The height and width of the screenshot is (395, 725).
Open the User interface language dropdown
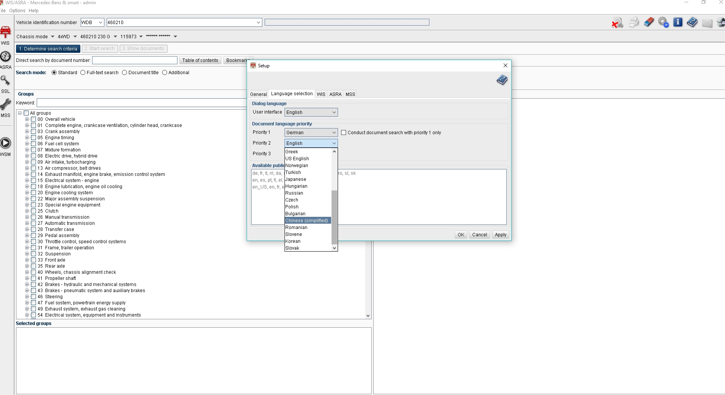pos(311,112)
